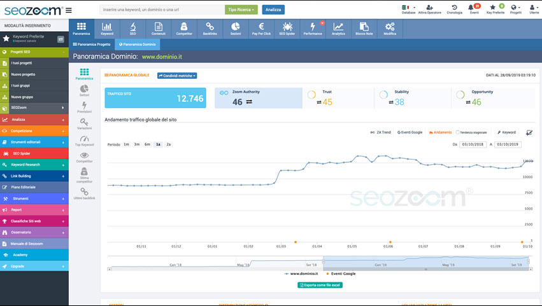This screenshot has height=306, width=542.
Task: Open the Modifica settings section
Action: (390, 29)
